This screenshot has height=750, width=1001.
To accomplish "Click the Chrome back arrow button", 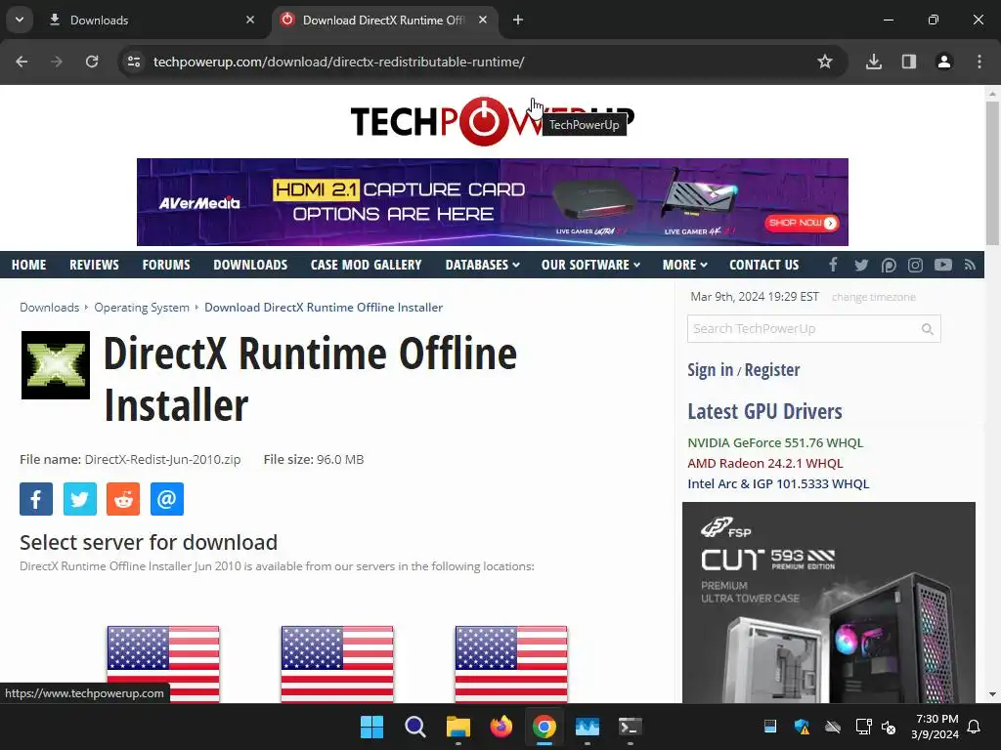I will coord(22,62).
